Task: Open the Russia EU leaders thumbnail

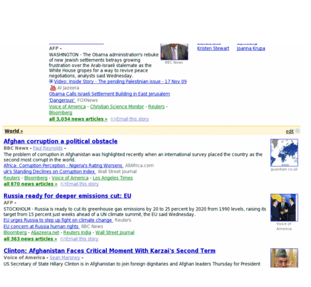Action: (x=284, y=207)
